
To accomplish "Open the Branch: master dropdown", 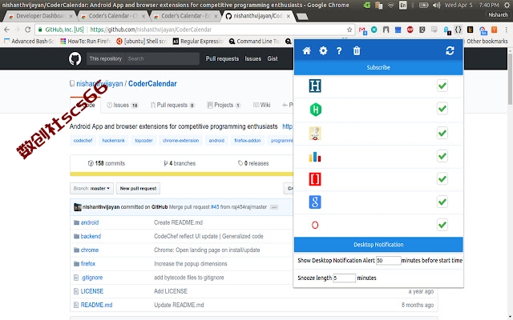I will point(91,189).
